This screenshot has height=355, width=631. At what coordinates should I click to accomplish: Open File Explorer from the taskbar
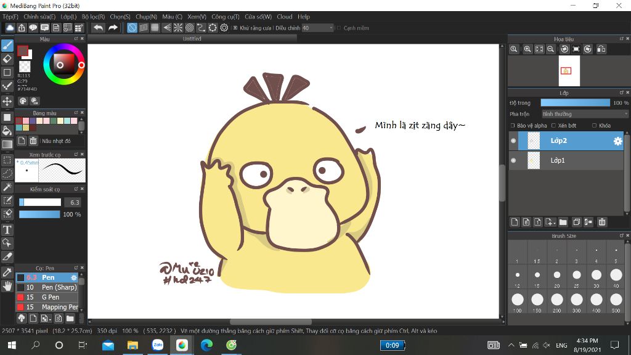coord(132,345)
